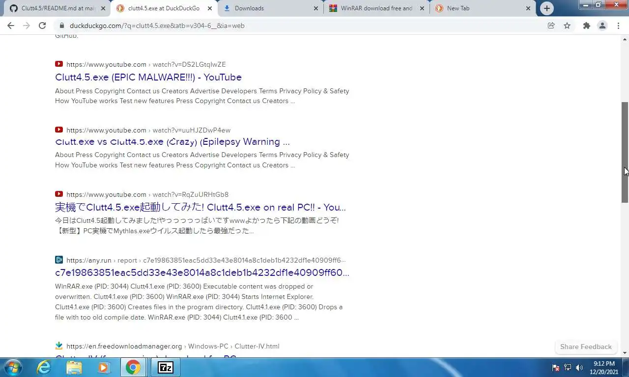Open the Chrome profile avatar
629x377 pixels.
click(x=602, y=26)
